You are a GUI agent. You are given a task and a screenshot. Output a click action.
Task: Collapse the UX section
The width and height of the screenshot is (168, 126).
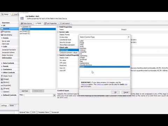[2, 26]
